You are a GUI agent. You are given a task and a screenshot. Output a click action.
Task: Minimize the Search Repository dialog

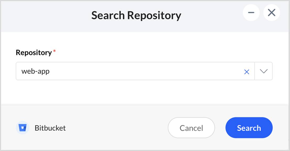(251, 13)
